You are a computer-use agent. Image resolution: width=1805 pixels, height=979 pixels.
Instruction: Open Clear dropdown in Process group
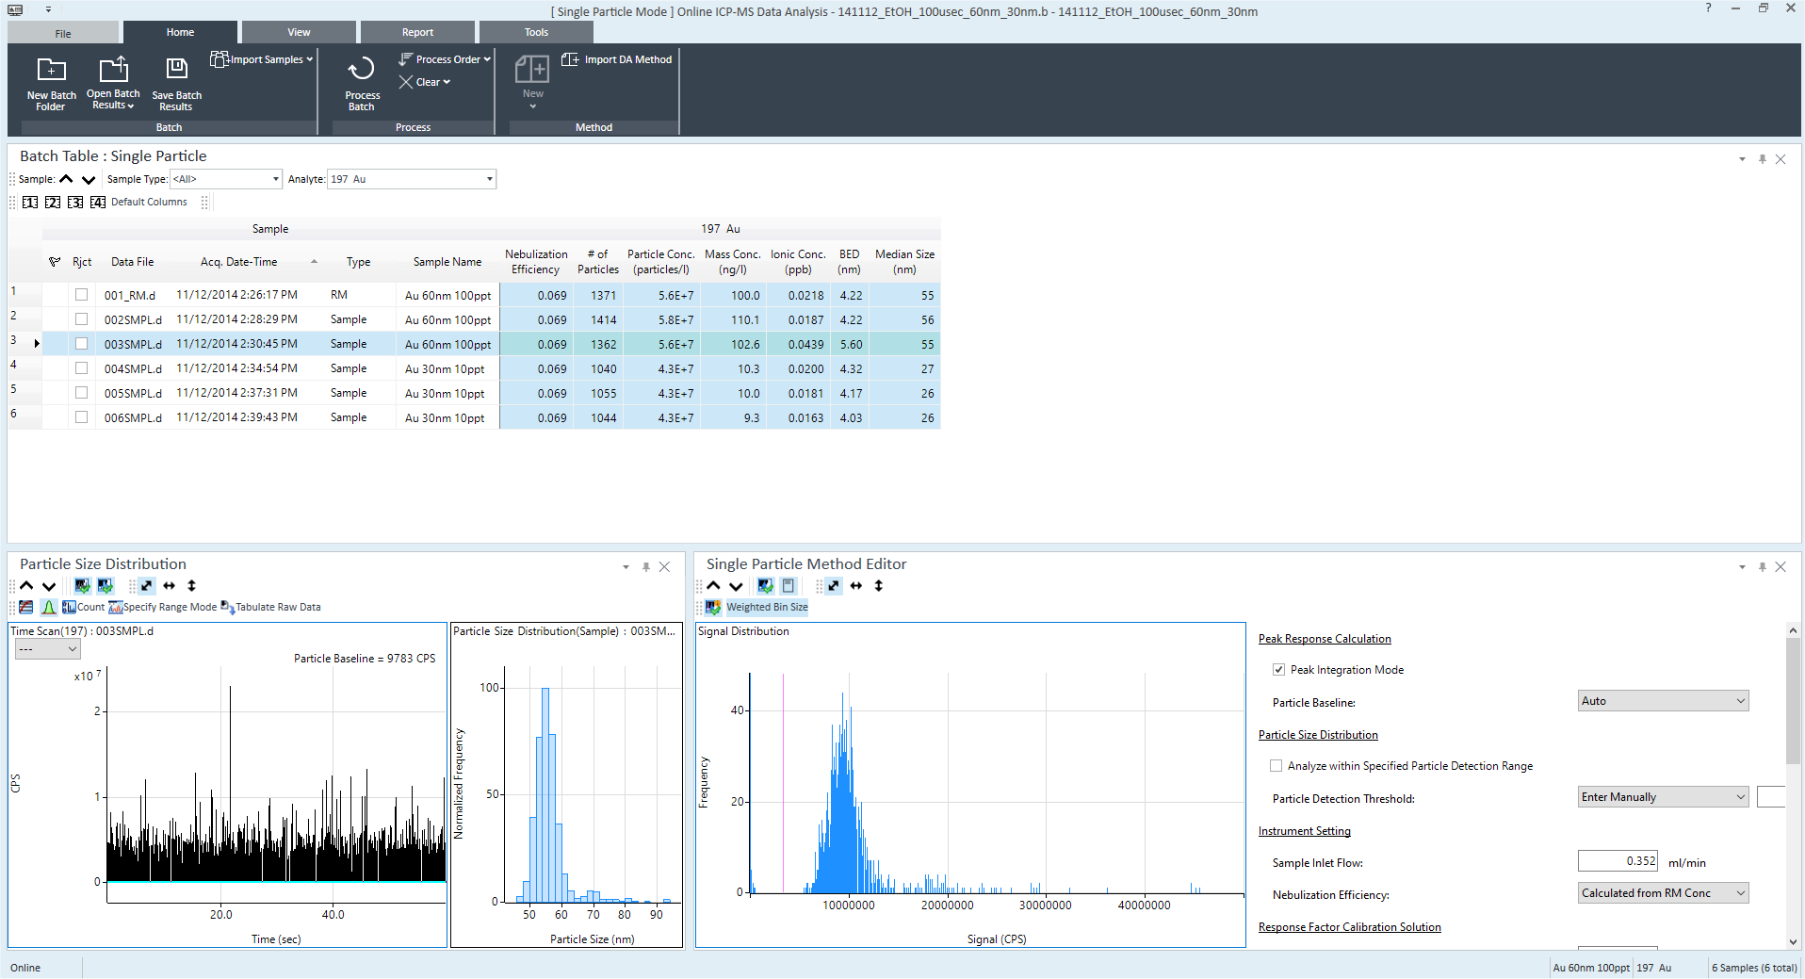(425, 82)
